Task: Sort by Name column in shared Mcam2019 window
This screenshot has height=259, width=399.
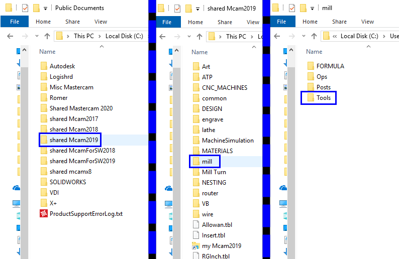Action: (x=199, y=52)
